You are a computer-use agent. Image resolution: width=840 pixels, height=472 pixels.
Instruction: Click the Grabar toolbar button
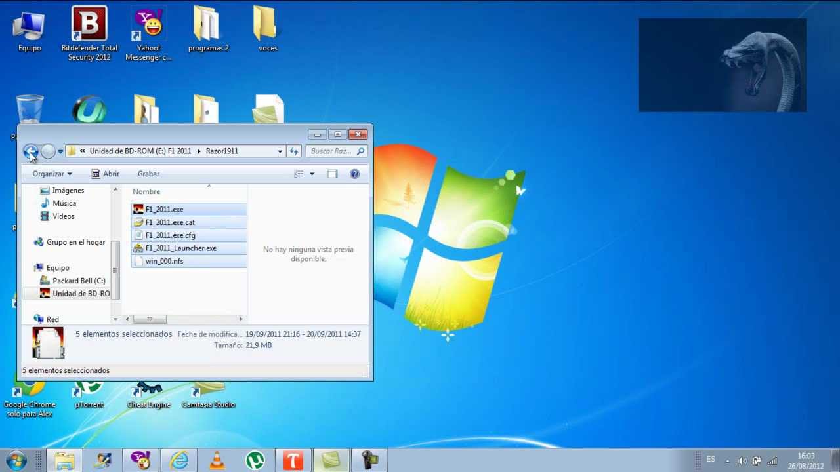148,174
